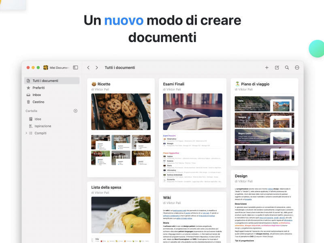Open the Inbox tray
324x243 pixels.
click(36, 95)
